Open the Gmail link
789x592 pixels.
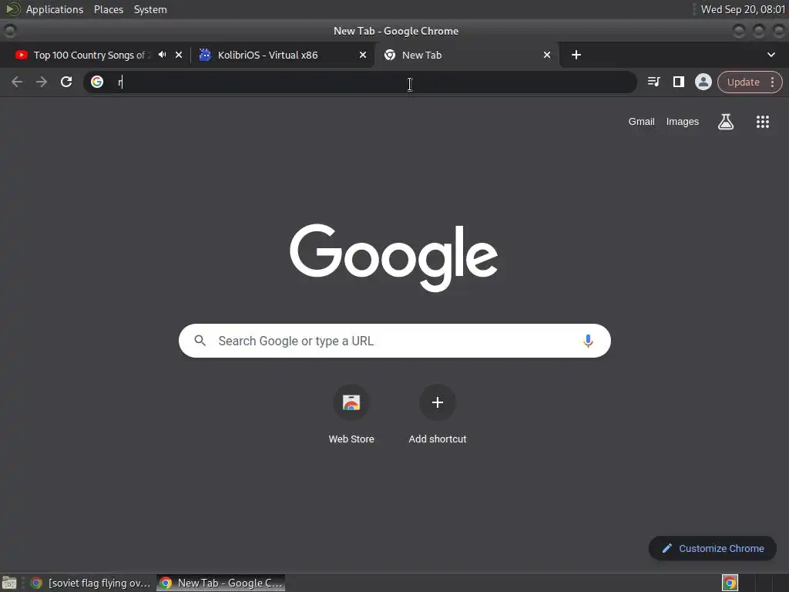pos(641,121)
